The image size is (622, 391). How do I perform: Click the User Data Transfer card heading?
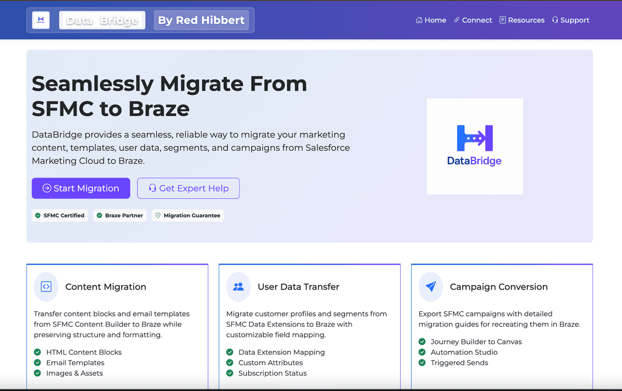pos(299,287)
